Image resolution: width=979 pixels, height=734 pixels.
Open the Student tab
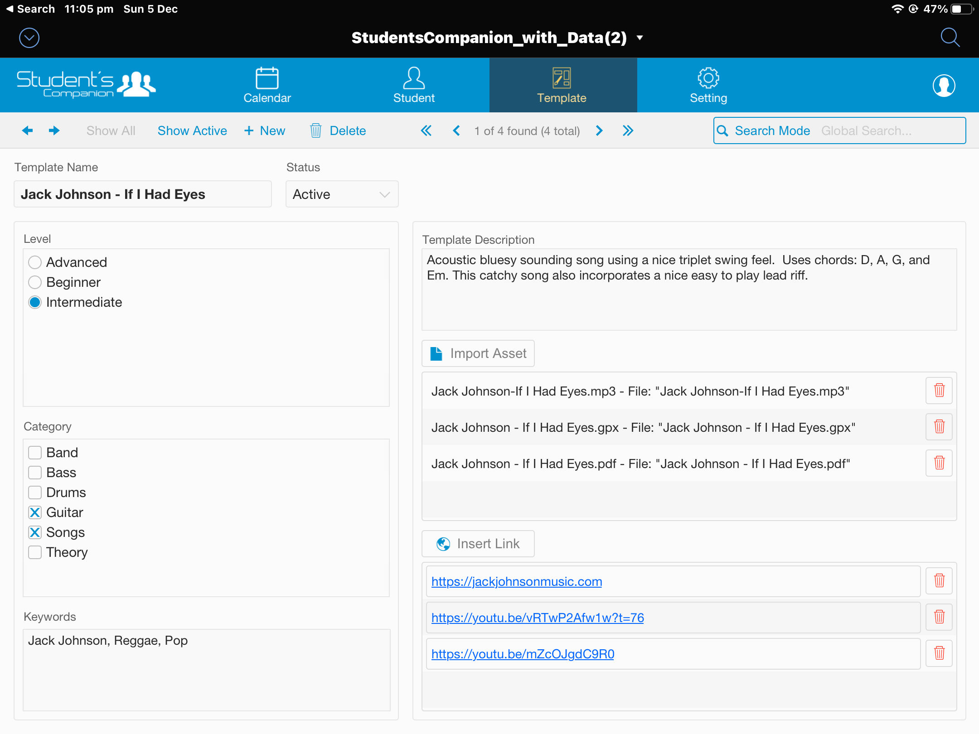coord(414,85)
